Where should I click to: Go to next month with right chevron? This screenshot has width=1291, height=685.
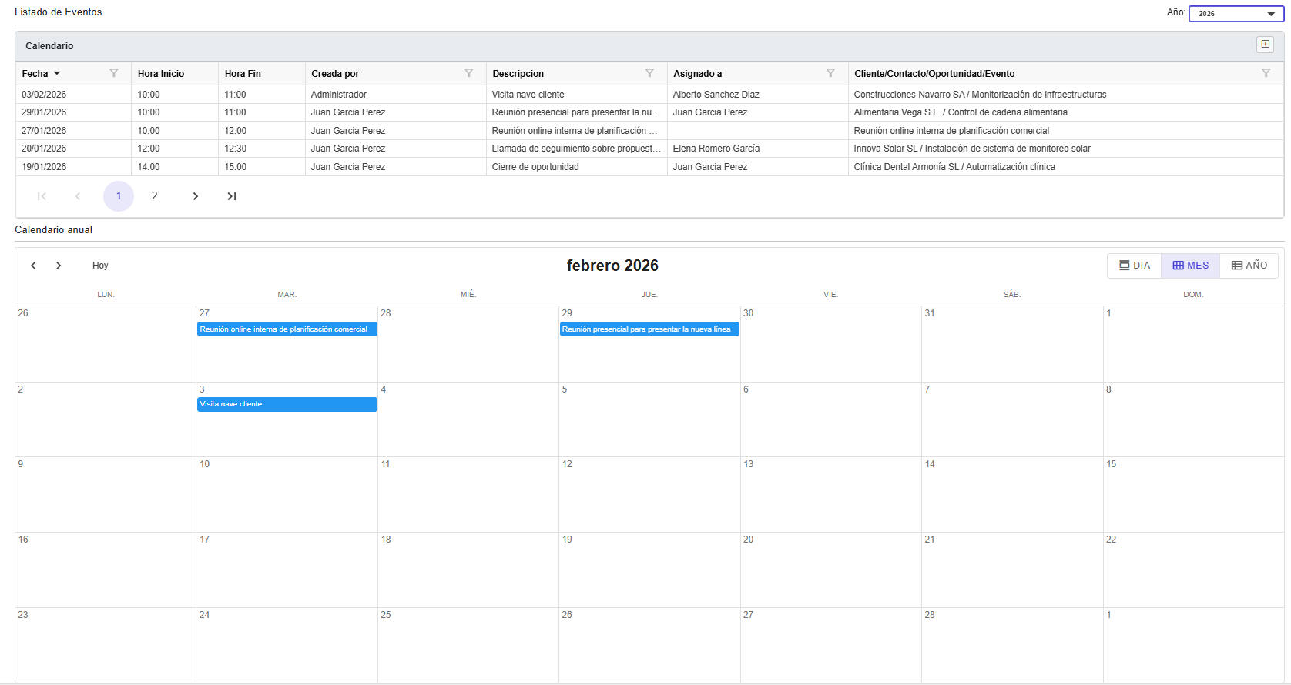[x=59, y=266]
